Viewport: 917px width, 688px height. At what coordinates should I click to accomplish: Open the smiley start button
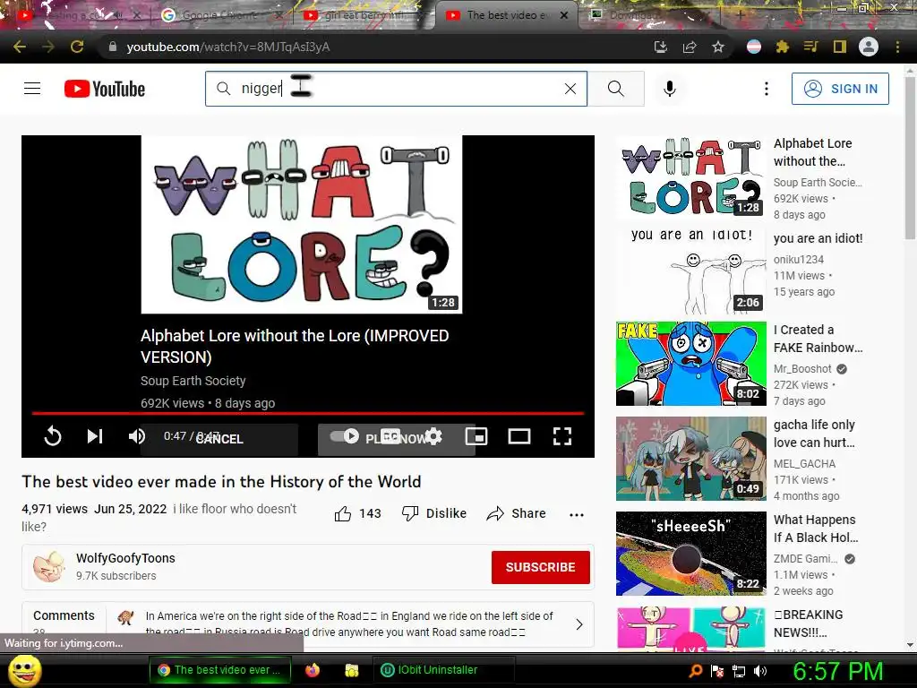click(24, 670)
